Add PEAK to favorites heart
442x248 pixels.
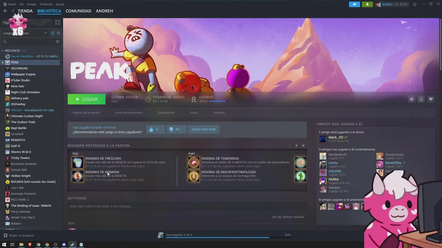tap(431, 99)
